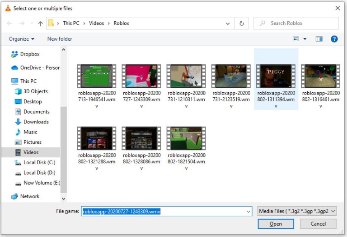
Task: Click the Dropbox icon in sidebar
Action: coord(14,54)
